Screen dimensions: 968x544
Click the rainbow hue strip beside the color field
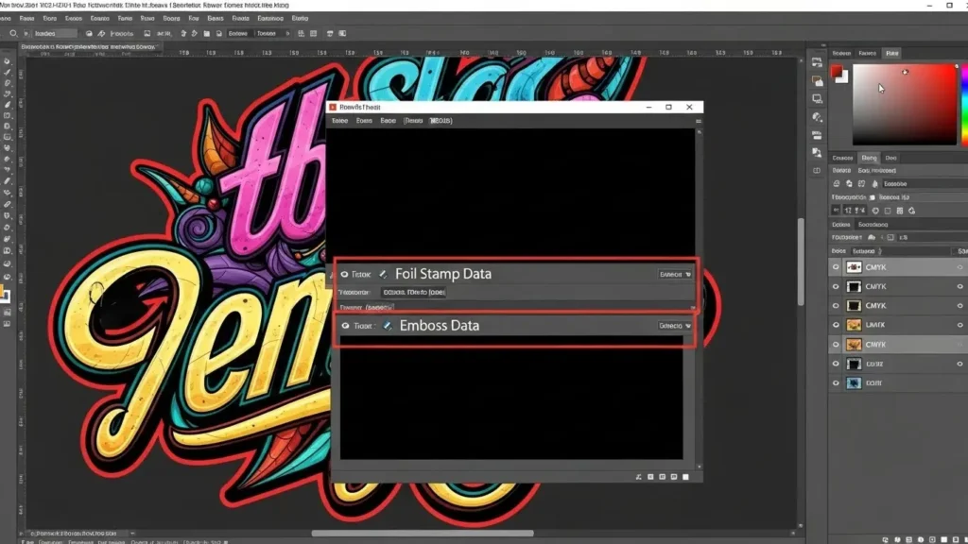pos(963,104)
